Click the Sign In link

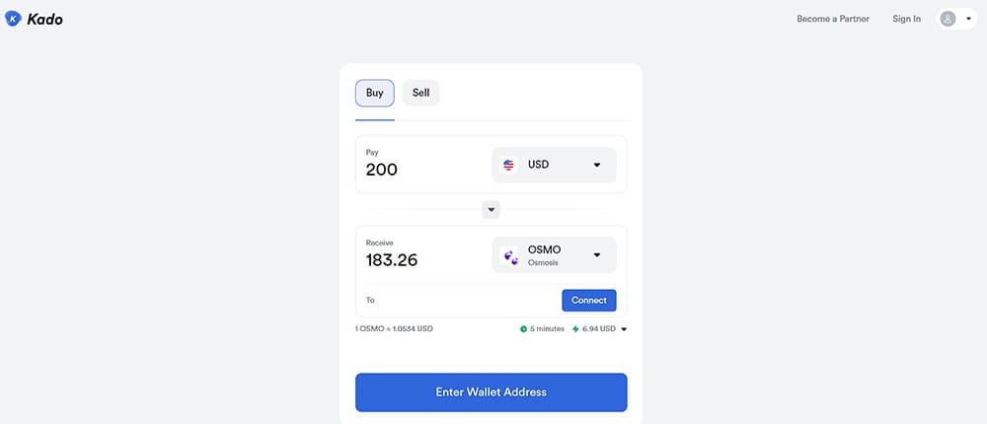906,19
